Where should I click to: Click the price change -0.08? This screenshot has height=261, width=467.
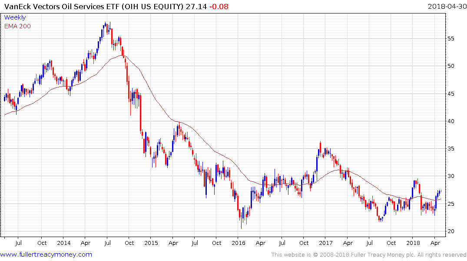click(x=219, y=7)
